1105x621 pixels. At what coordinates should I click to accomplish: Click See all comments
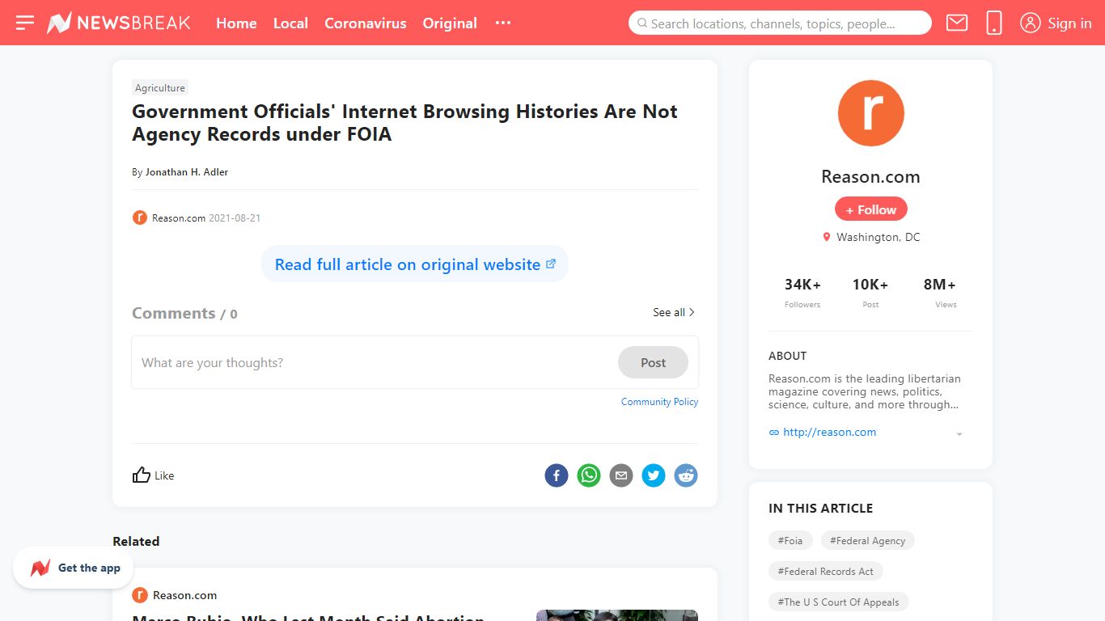click(x=674, y=312)
